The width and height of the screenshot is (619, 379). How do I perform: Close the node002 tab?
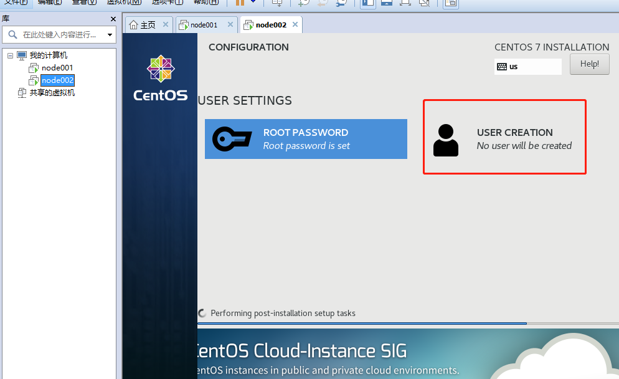click(295, 25)
